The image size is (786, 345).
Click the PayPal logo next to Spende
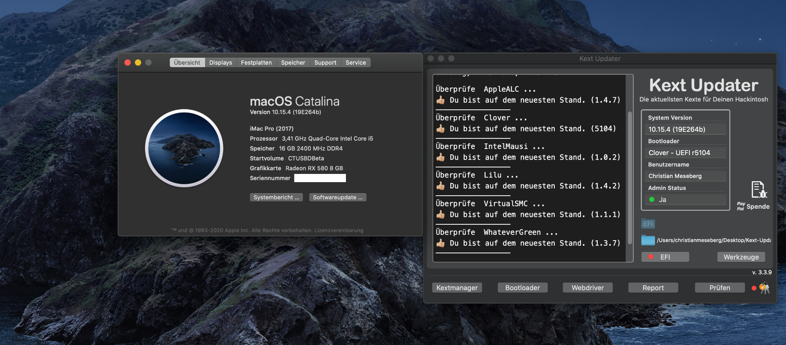click(x=741, y=206)
